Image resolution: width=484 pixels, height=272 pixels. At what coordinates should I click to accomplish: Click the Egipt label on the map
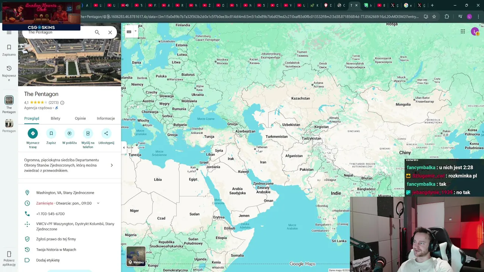pos(193,179)
